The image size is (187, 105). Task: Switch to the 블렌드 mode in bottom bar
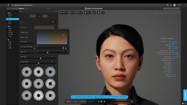(x=69, y=101)
